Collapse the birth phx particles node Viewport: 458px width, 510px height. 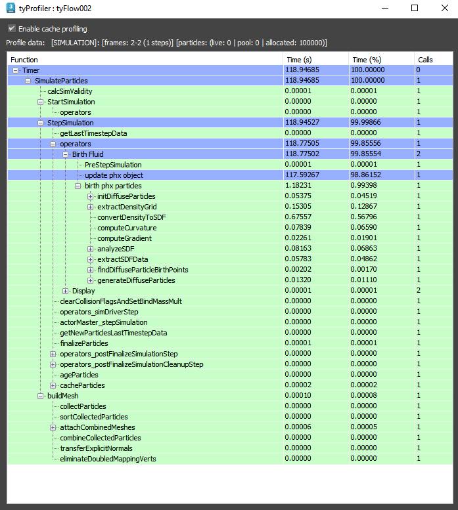coord(78,186)
